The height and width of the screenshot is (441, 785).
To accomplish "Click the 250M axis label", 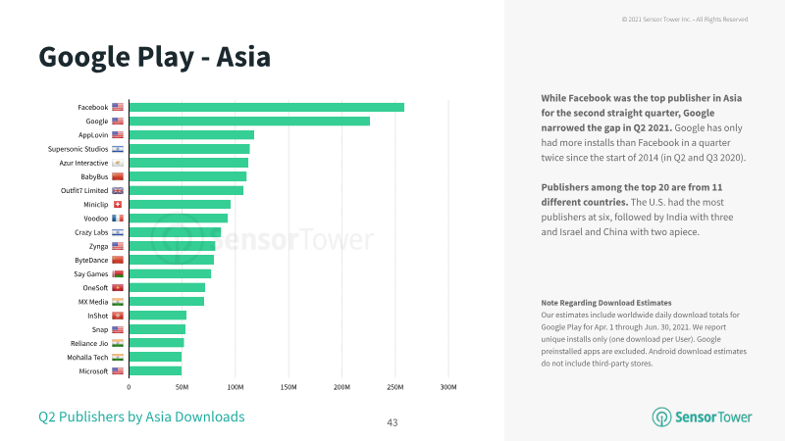I will click(x=395, y=387).
